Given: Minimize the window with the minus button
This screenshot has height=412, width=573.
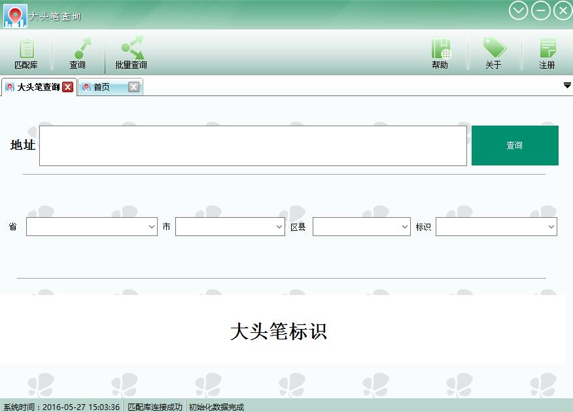Looking at the screenshot, I should click(541, 10).
